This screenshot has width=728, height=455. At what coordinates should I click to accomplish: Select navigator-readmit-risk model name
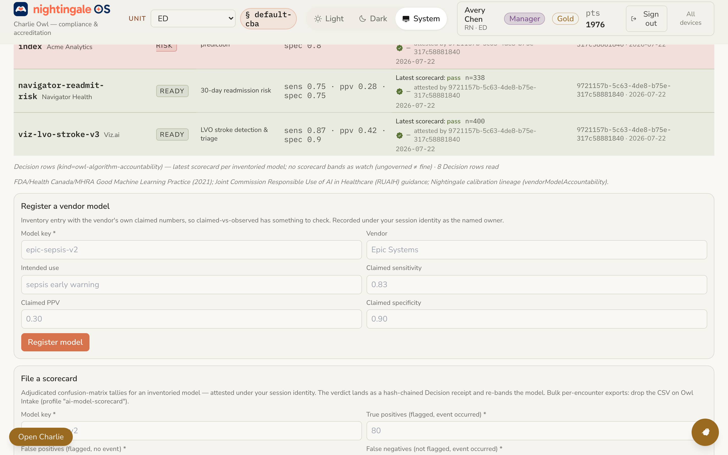coord(61,91)
